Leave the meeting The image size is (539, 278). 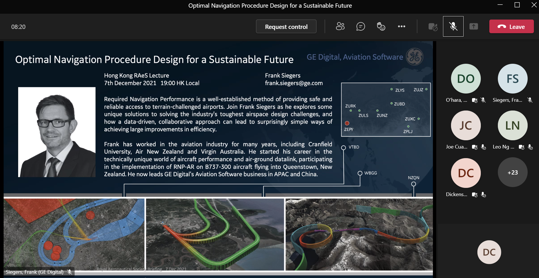511,27
